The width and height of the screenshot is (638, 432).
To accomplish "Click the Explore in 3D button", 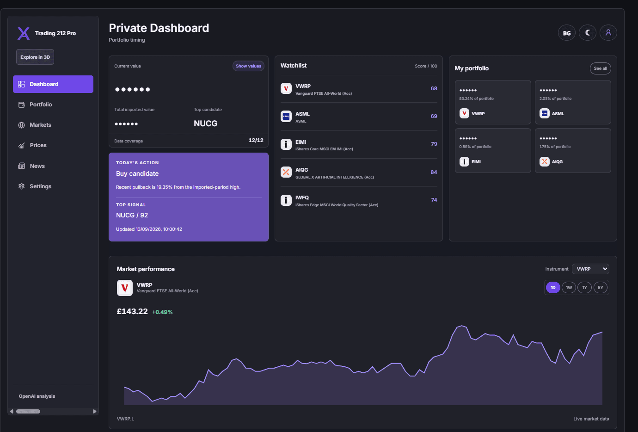I will [35, 57].
